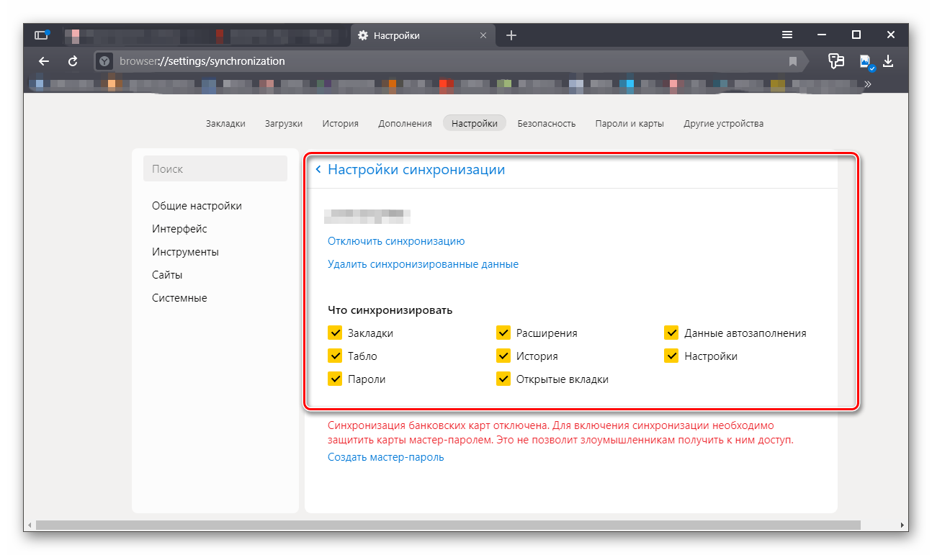
Task: Focus the Поиск settings search field
Action: (215, 169)
